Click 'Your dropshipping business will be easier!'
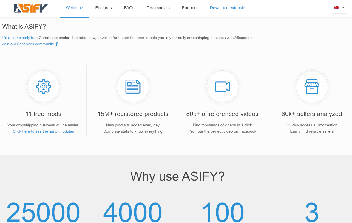Viewport: 352px width, 223px height. click(43, 125)
